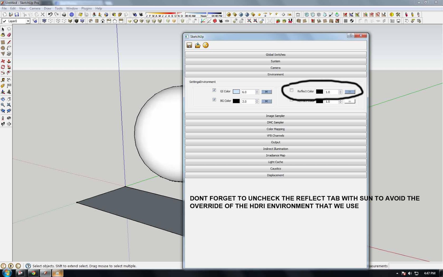The image size is (443, 277).
Task: Activate the Eraser tool
Action: (x=9, y=35)
